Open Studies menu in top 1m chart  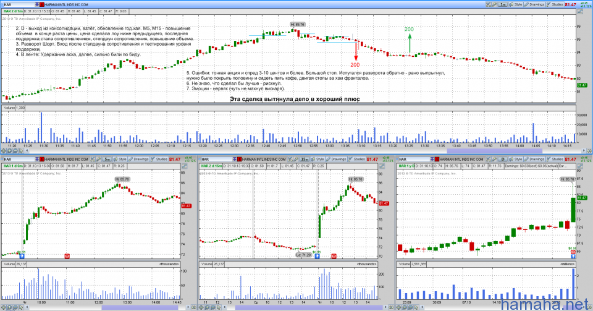555,4
